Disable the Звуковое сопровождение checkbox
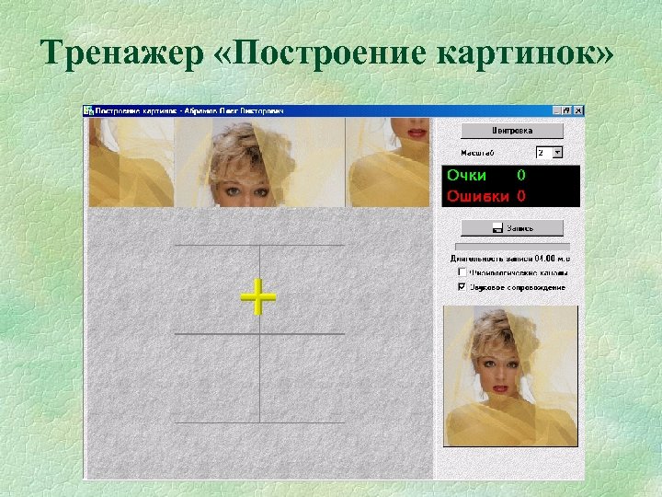This screenshot has width=662, height=497. click(x=462, y=287)
